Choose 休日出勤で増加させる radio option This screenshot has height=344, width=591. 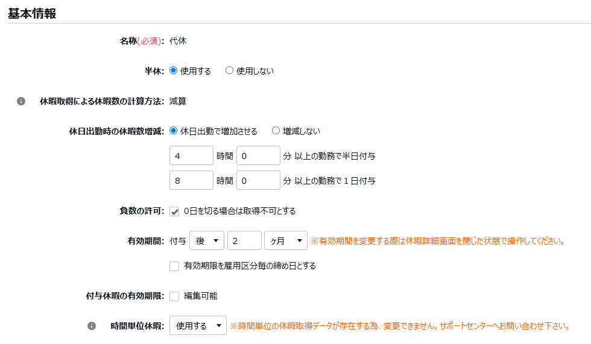click(174, 131)
